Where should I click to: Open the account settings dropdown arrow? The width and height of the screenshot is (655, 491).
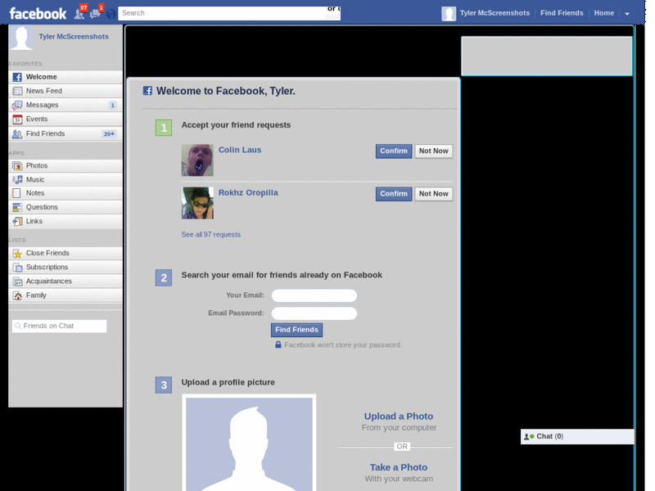[x=626, y=13]
